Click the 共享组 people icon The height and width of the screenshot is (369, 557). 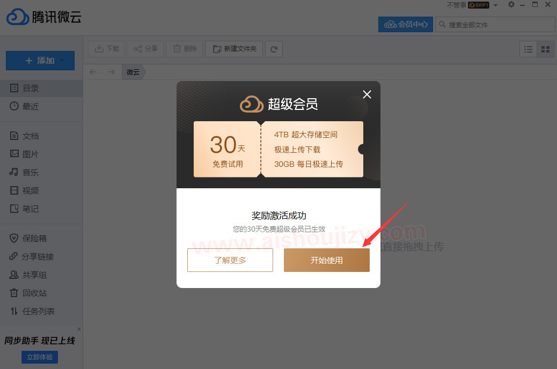click(14, 275)
